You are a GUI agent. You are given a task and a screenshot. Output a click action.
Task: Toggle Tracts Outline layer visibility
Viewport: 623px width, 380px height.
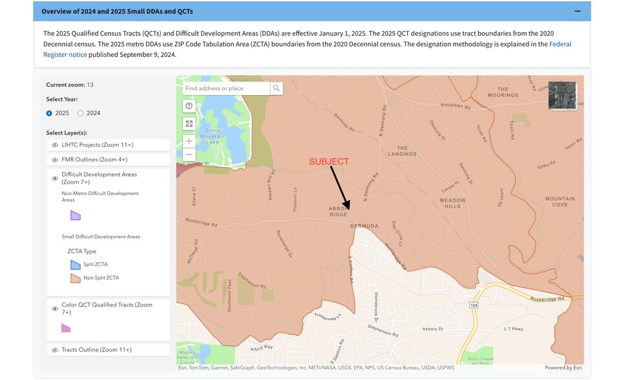click(x=55, y=350)
